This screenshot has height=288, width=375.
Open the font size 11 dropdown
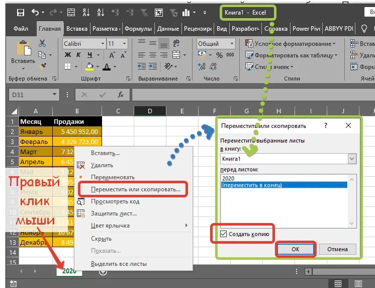pyautogui.click(x=124, y=44)
